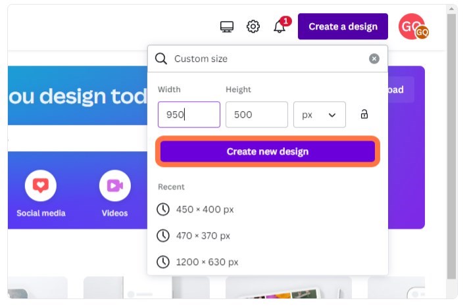Click the Videos label
The image size is (469, 307).
point(115,213)
